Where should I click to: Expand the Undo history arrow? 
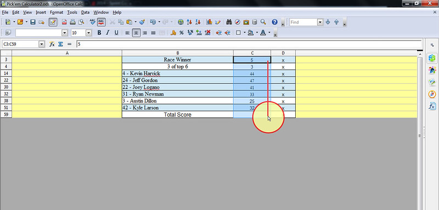[x=159, y=22]
